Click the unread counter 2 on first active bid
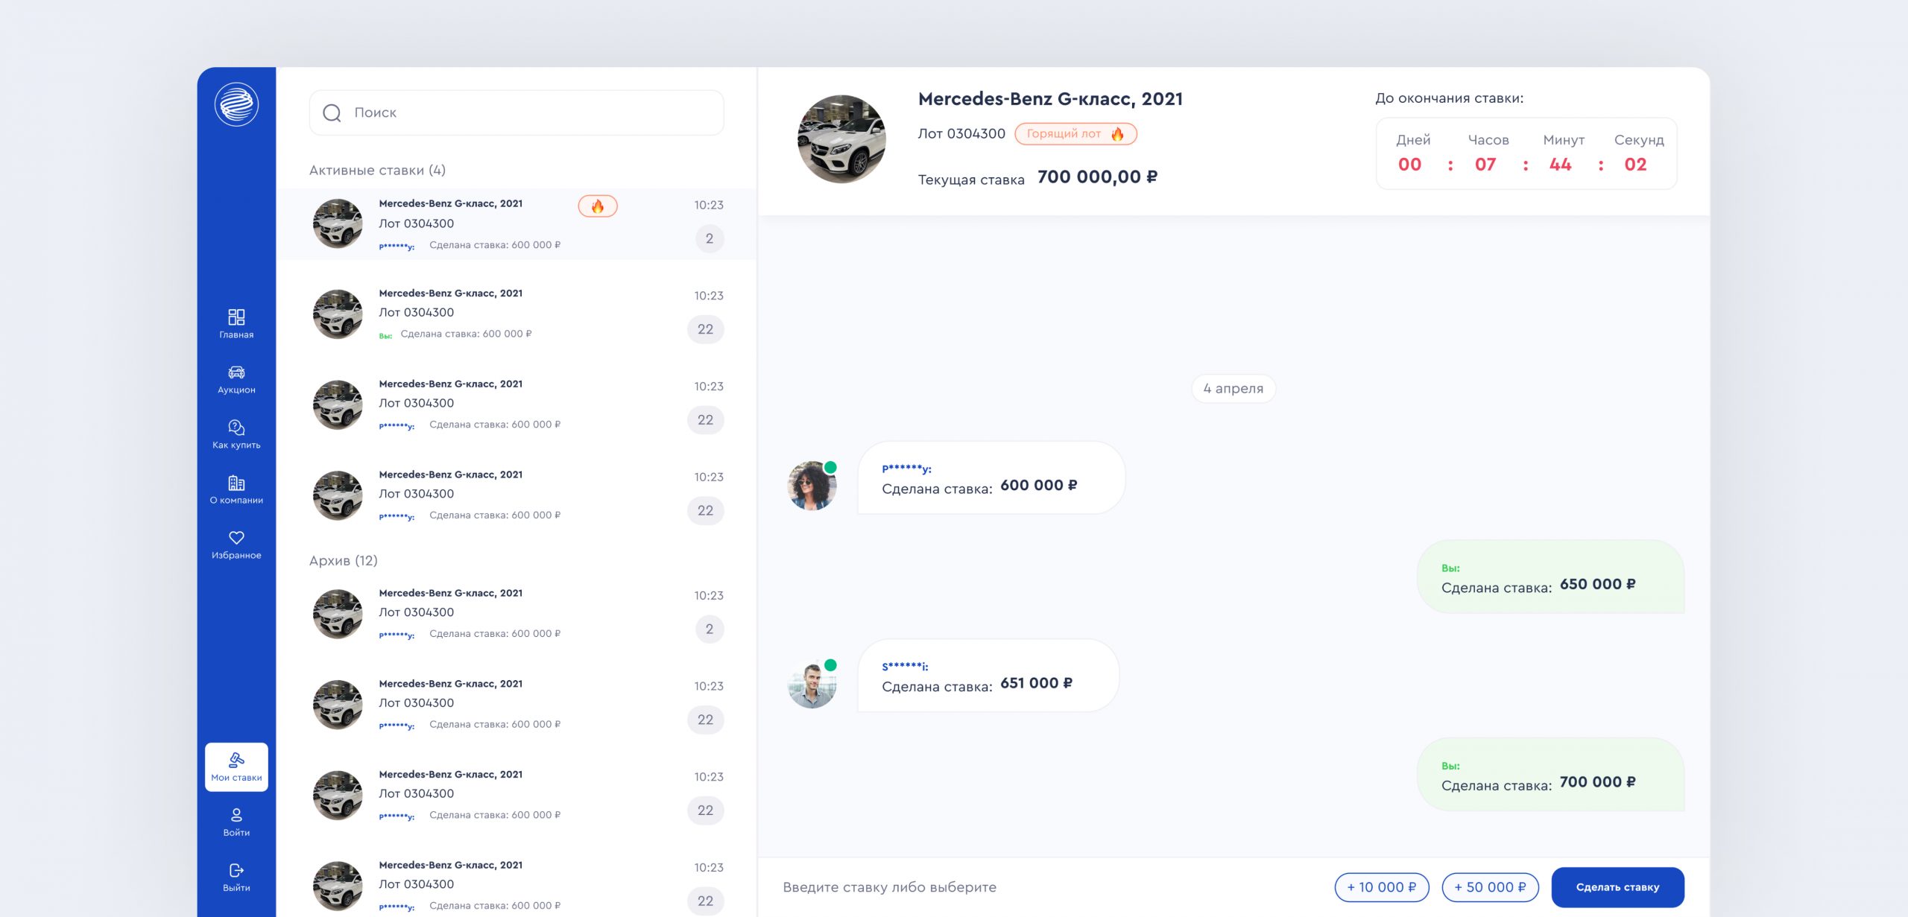Viewport: 1908px width, 917px height. 710,239
